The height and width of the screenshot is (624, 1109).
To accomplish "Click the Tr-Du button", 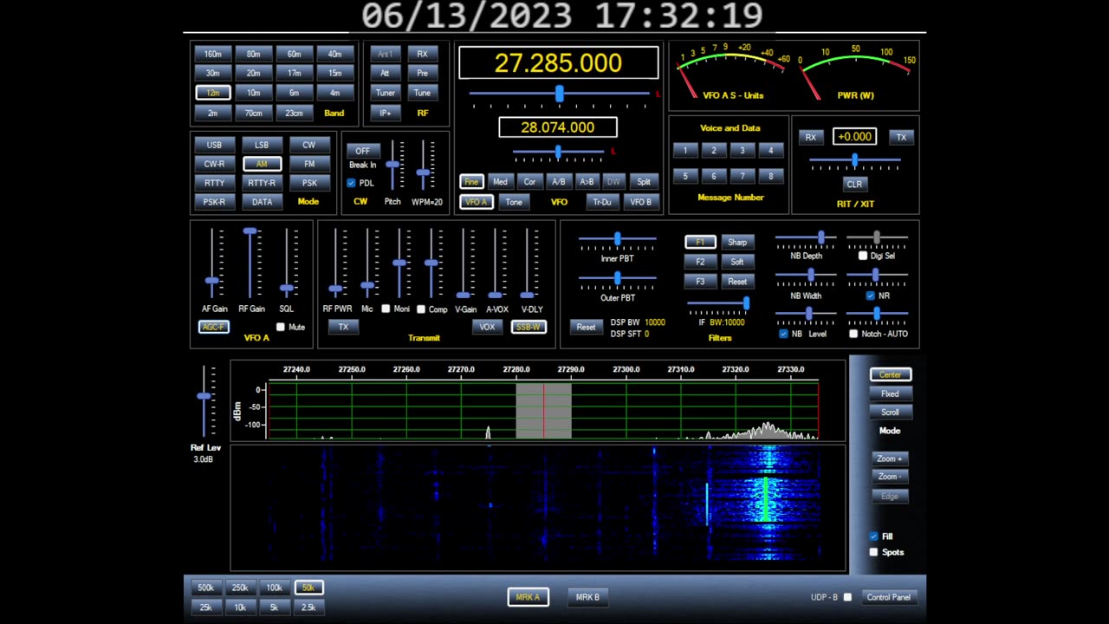I will point(601,202).
